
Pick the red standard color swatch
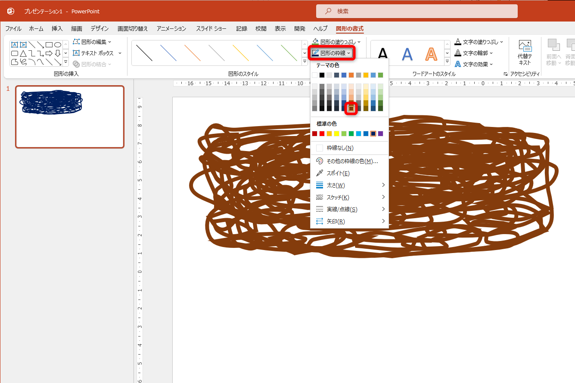[322, 133]
